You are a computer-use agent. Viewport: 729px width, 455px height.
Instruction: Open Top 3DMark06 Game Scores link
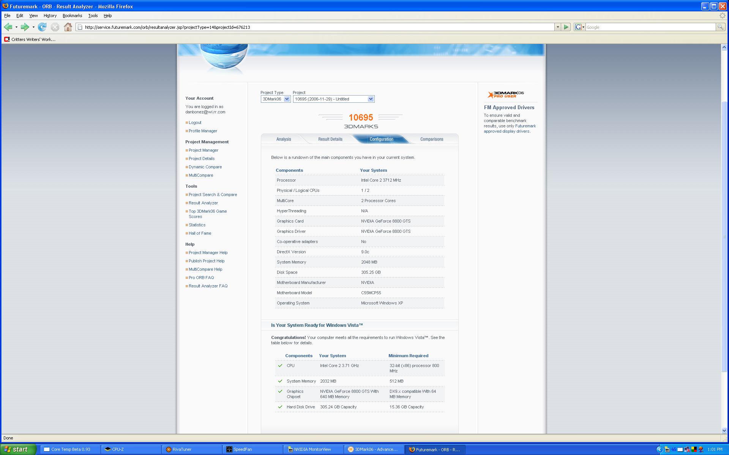(208, 214)
